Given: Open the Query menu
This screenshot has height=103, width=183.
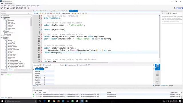Looking at the screenshot, I should point(13,6).
